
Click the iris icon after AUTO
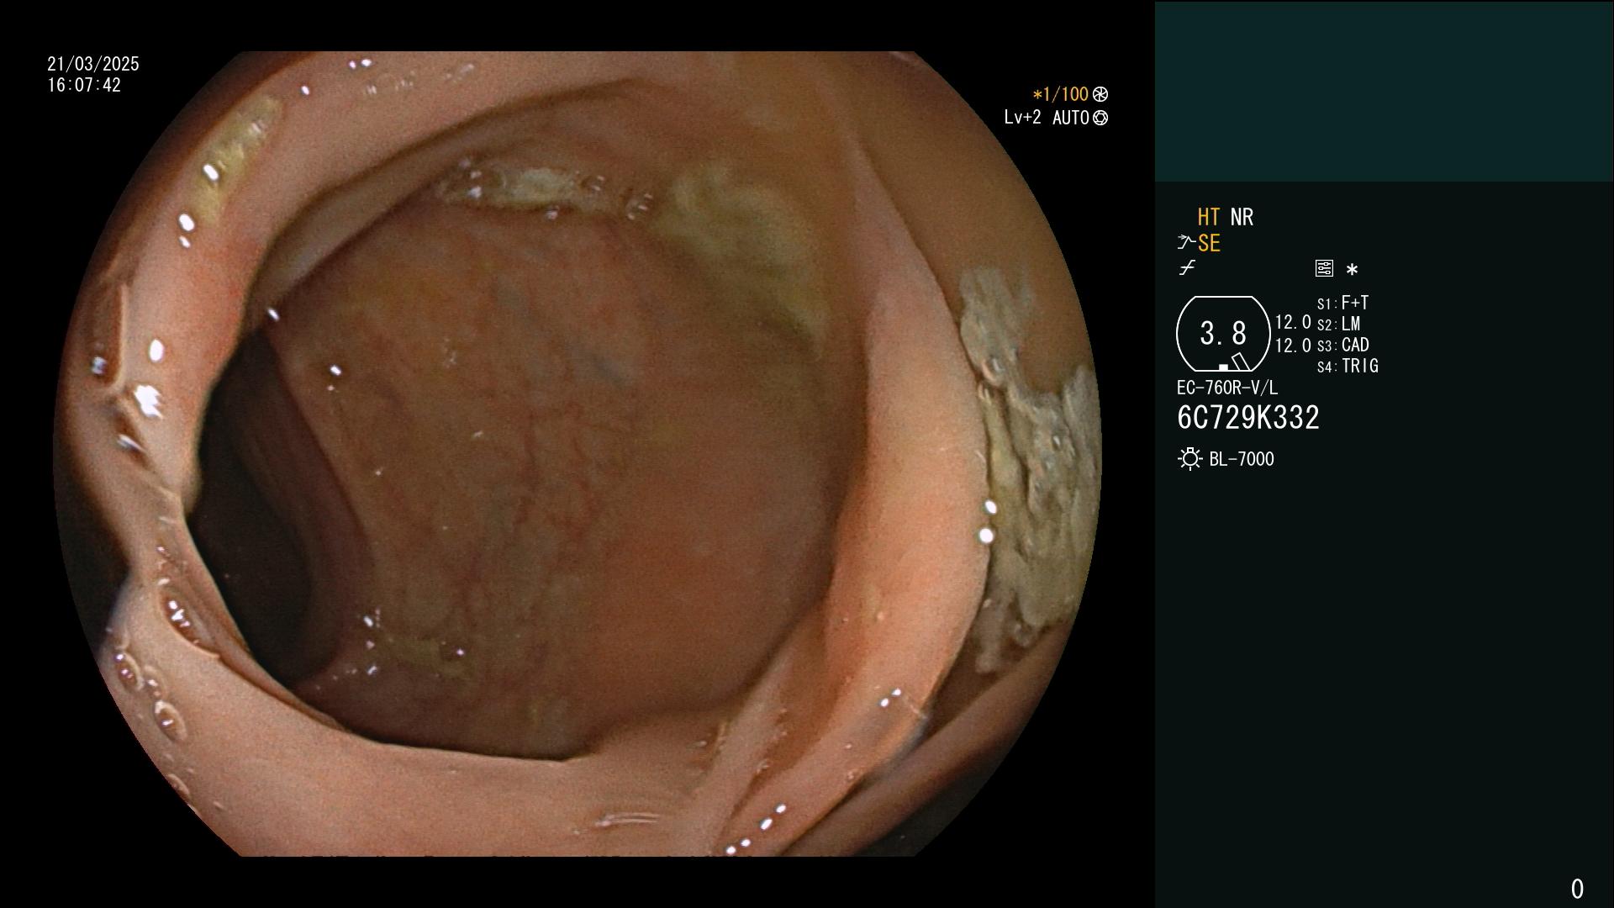1100,118
